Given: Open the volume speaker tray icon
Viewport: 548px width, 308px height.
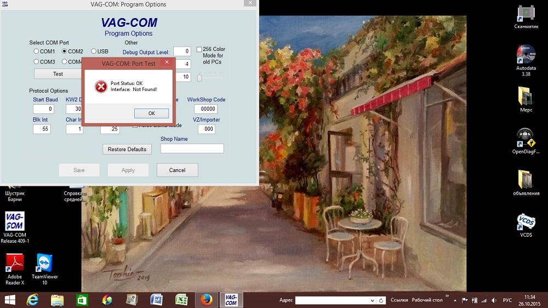Looking at the screenshot, I should [494, 300].
